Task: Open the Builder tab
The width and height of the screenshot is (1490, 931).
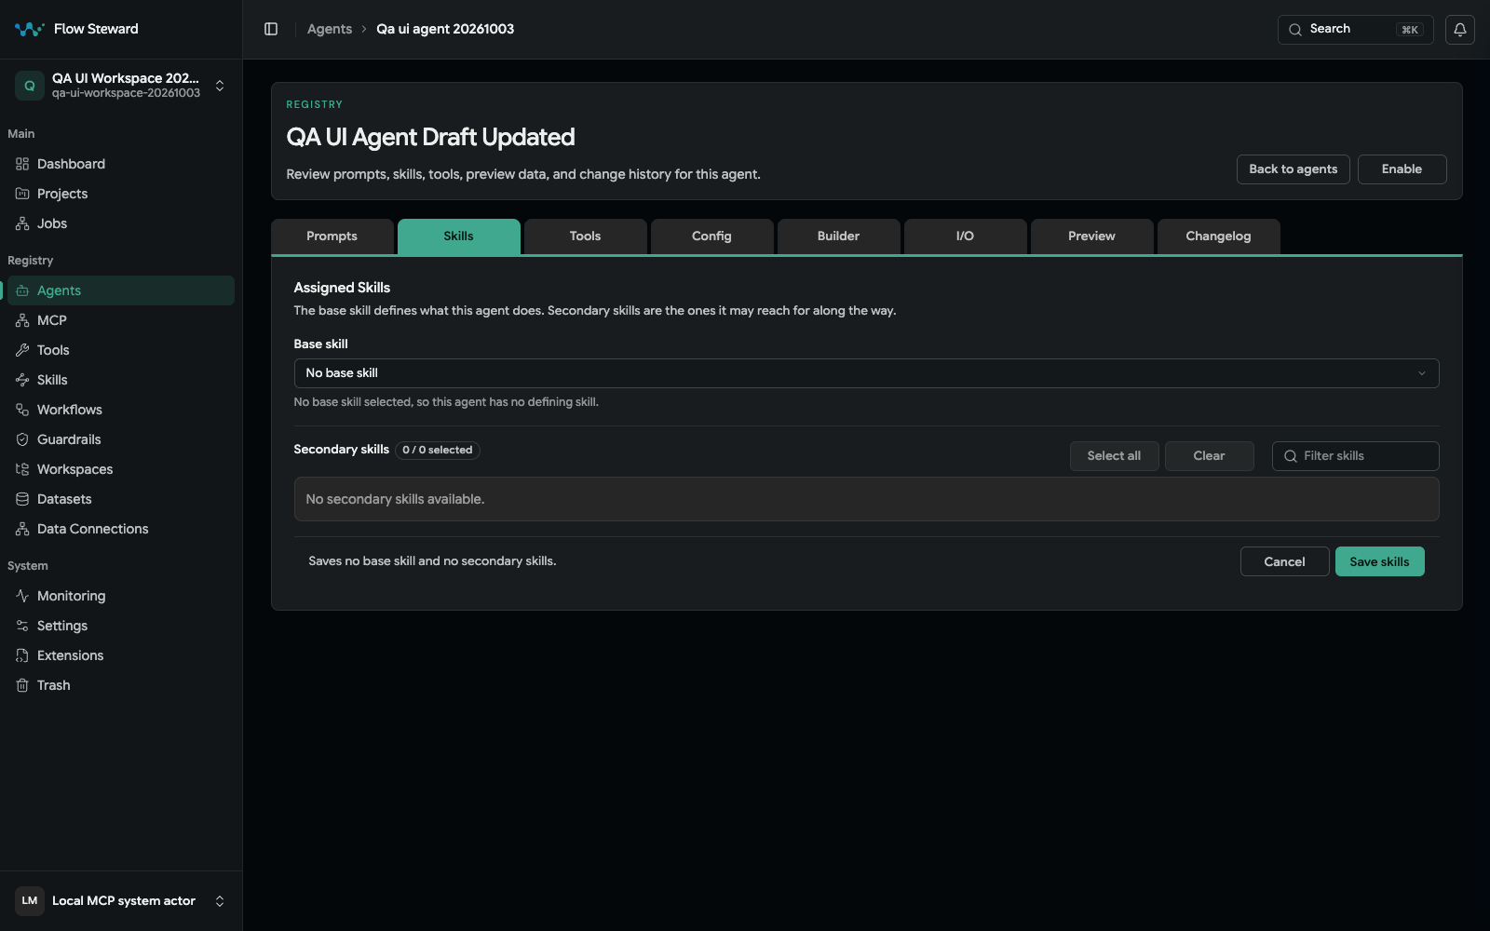Action: click(839, 236)
